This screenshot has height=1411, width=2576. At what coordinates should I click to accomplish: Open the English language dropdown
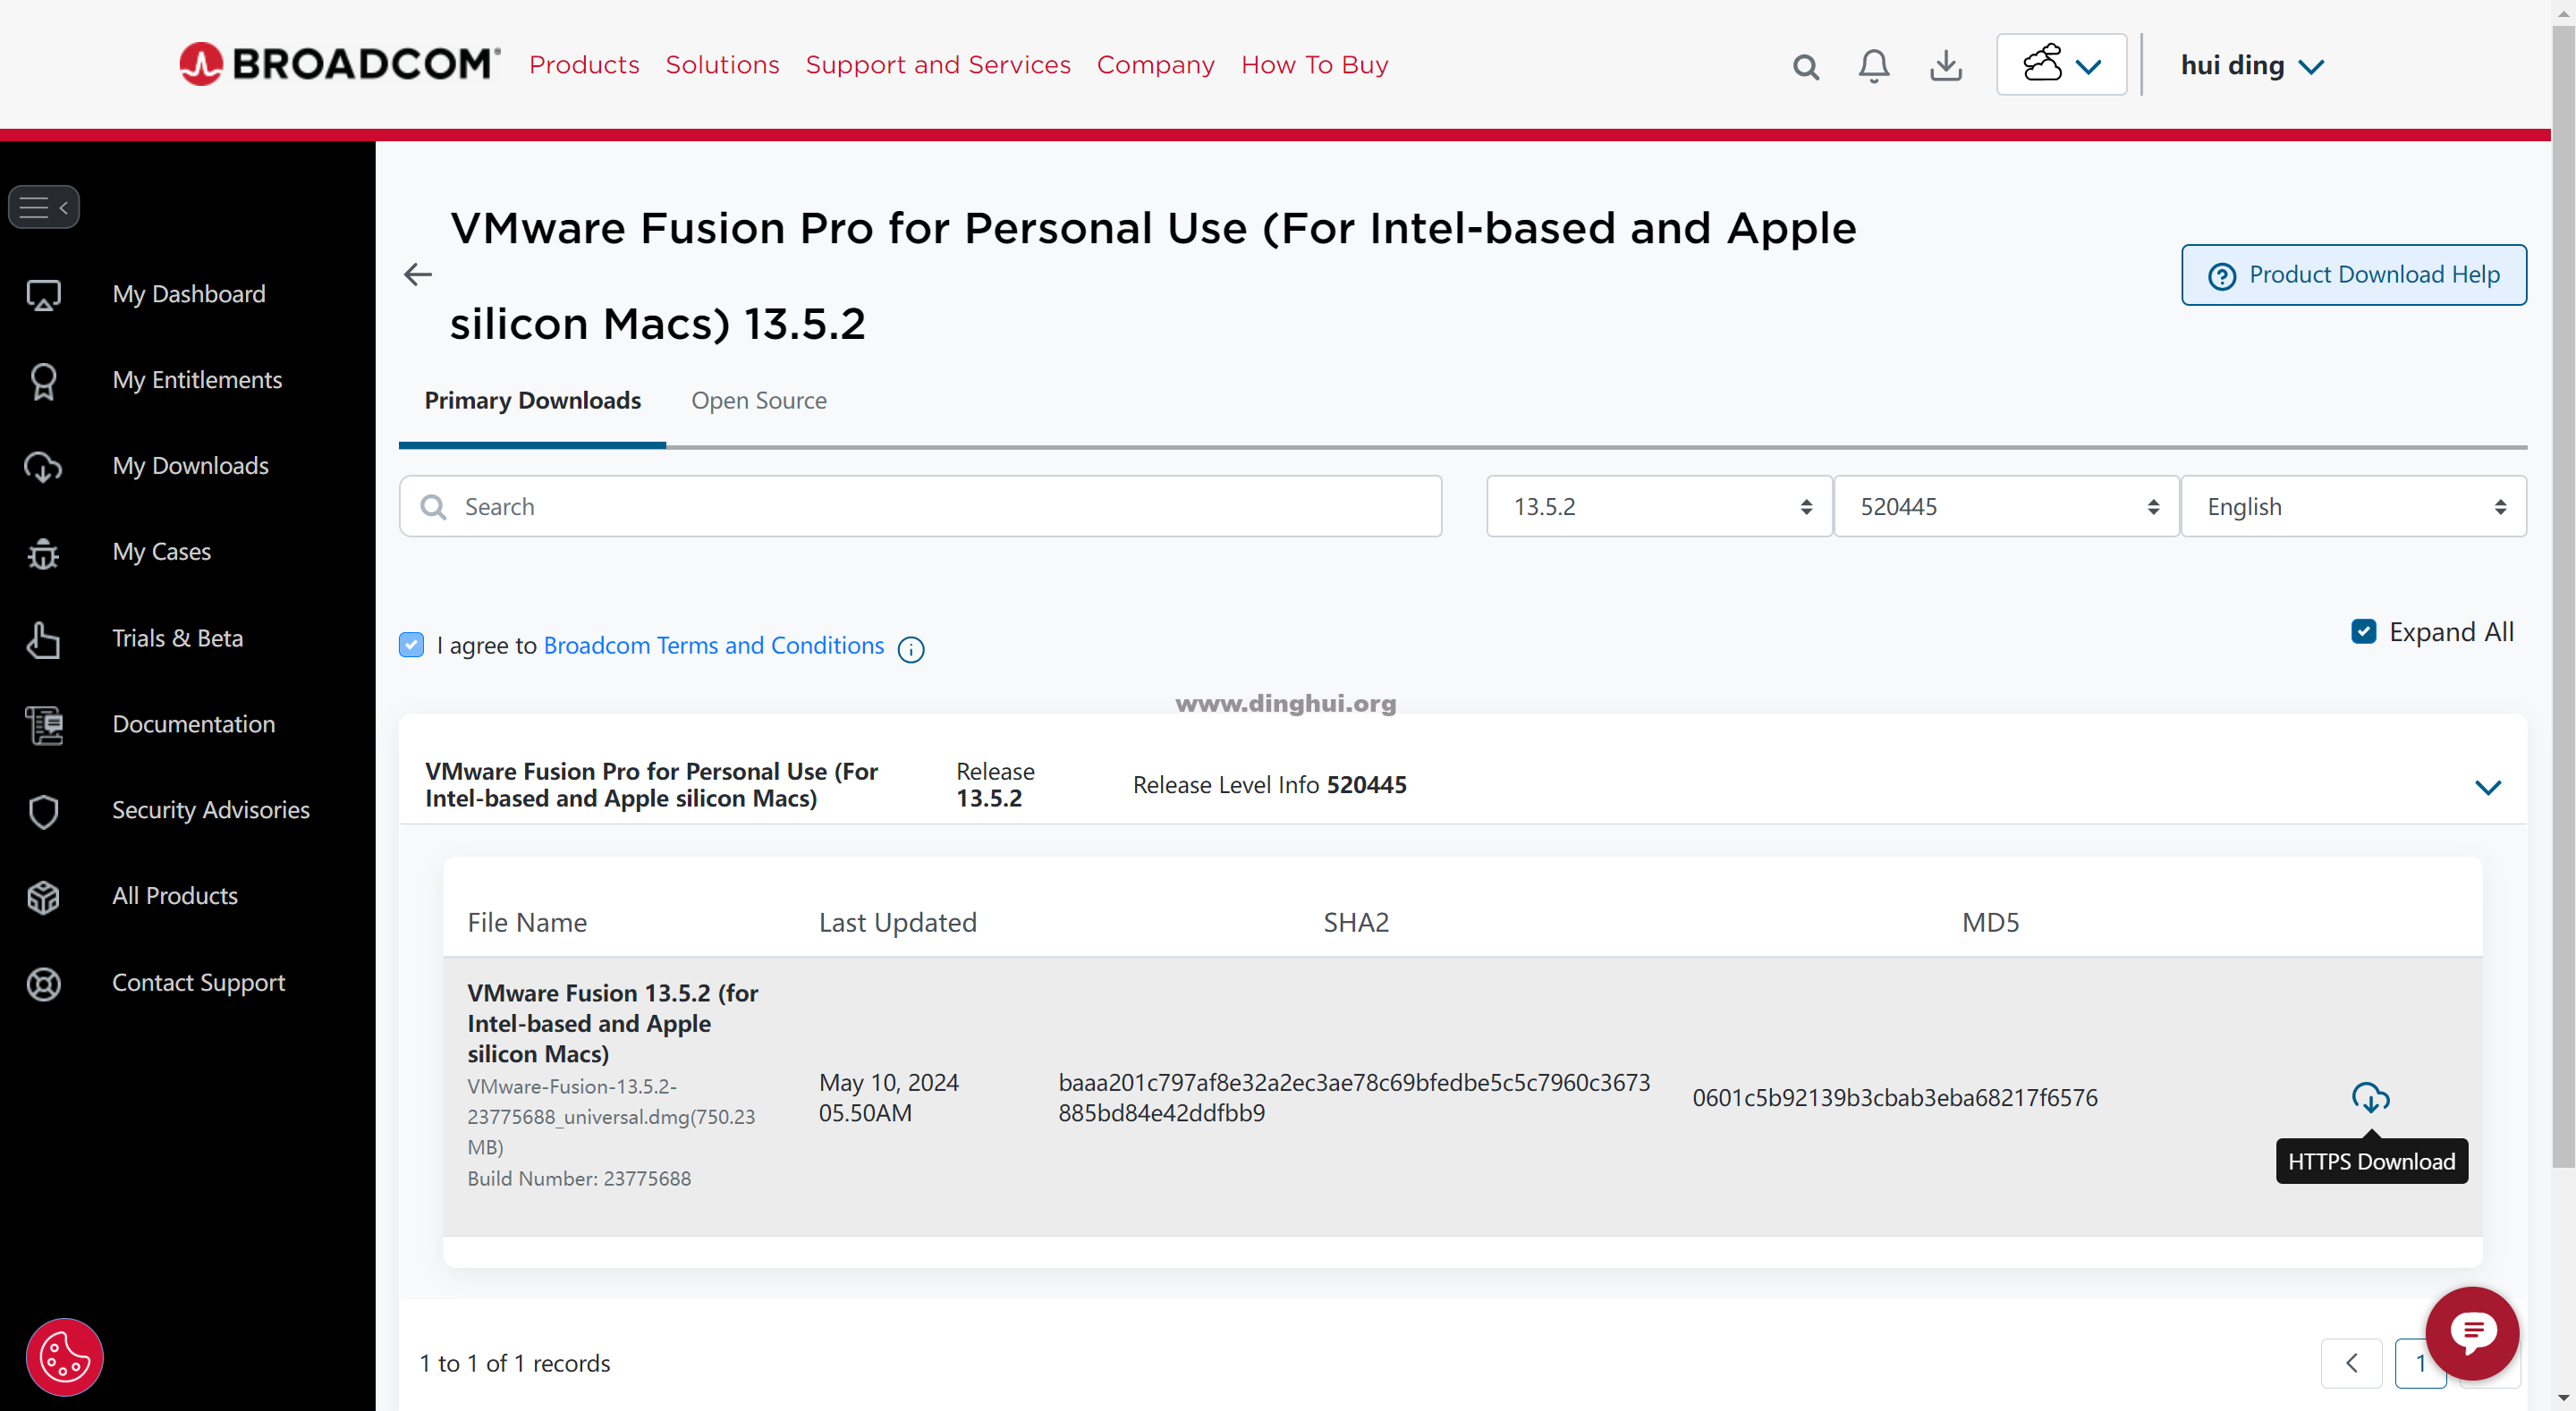click(x=2353, y=507)
